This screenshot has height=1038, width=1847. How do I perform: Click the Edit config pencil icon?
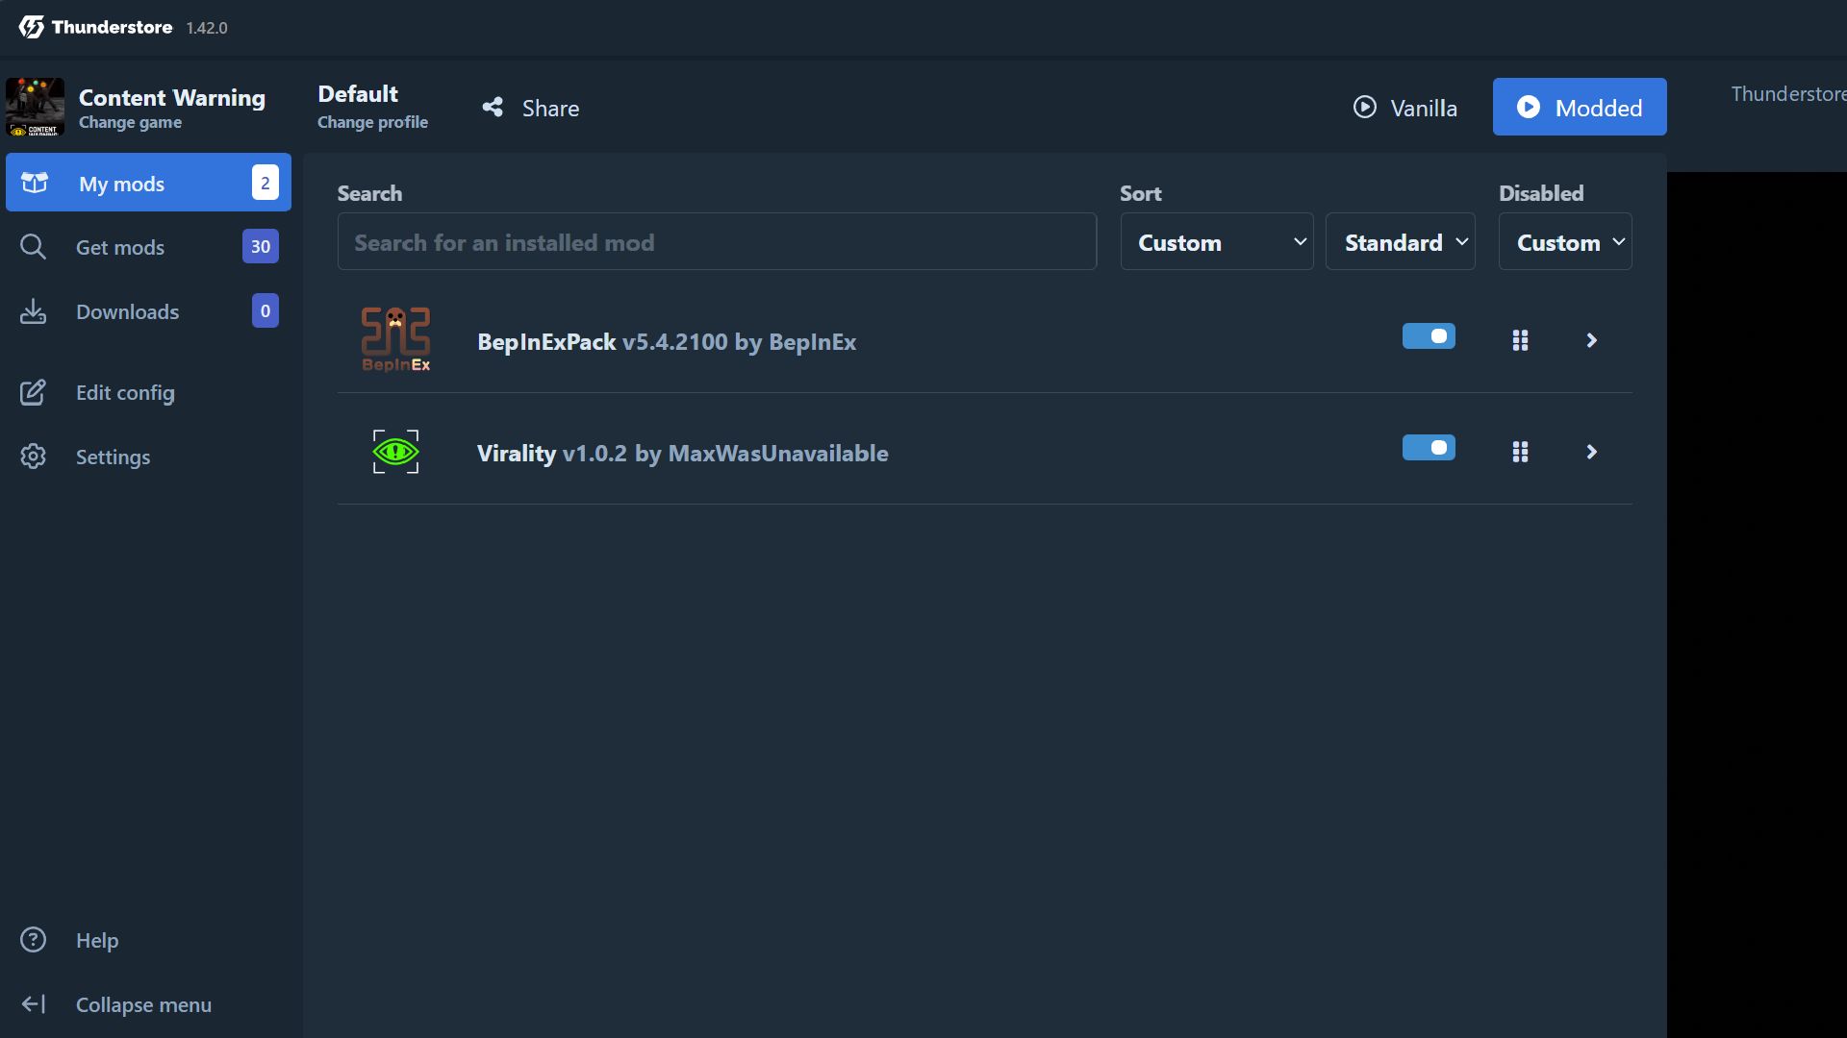point(34,392)
